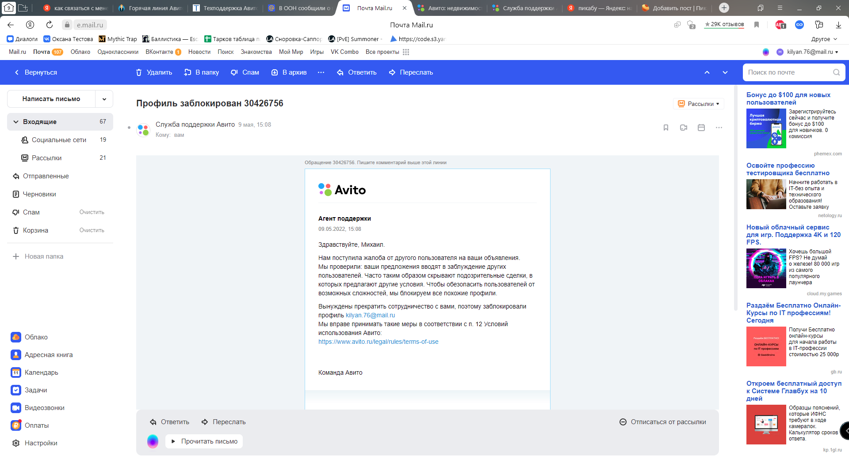Image resolution: width=849 pixels, height=459 pixels.
Task: Return to inbox with Вернуться
Action: tap(35, 72)
